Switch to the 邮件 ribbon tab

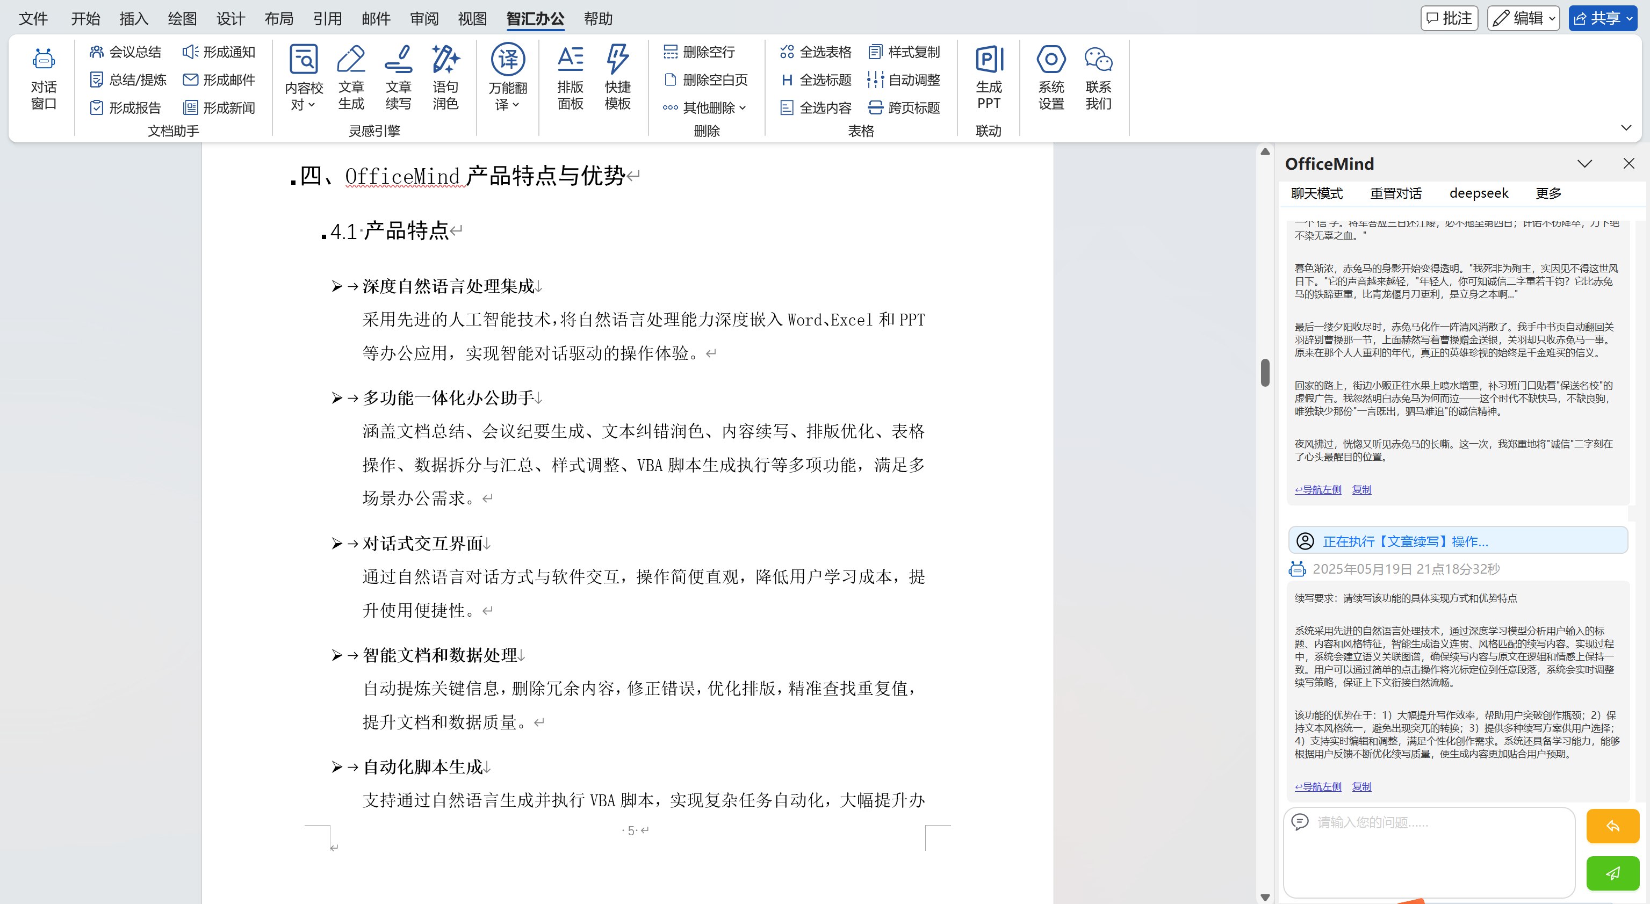tap(376, 19)
